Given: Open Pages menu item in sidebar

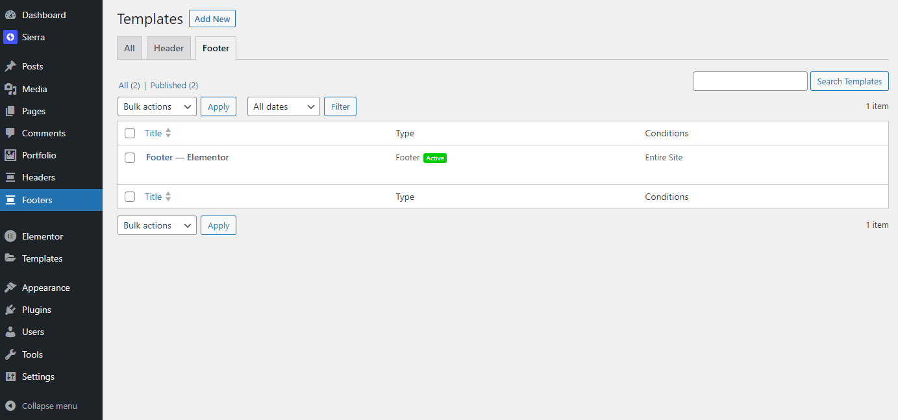Looking at the screenshot, I should pyautogui.click(x=51, y=111).
